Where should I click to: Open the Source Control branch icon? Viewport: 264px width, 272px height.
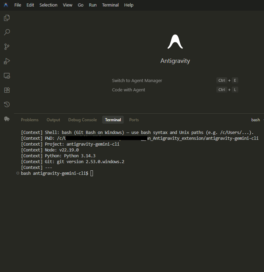tap(7, 47)
